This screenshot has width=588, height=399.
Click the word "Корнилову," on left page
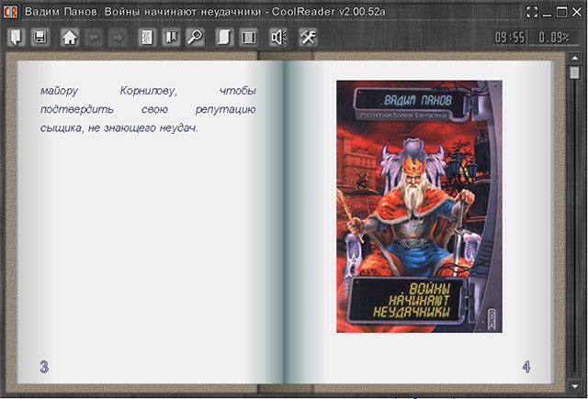[x=149, y=91]
